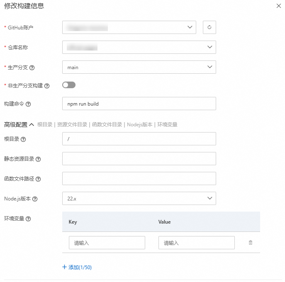Click help icon next to 生产分支
The image size is (285, 282).
point(32,67)
